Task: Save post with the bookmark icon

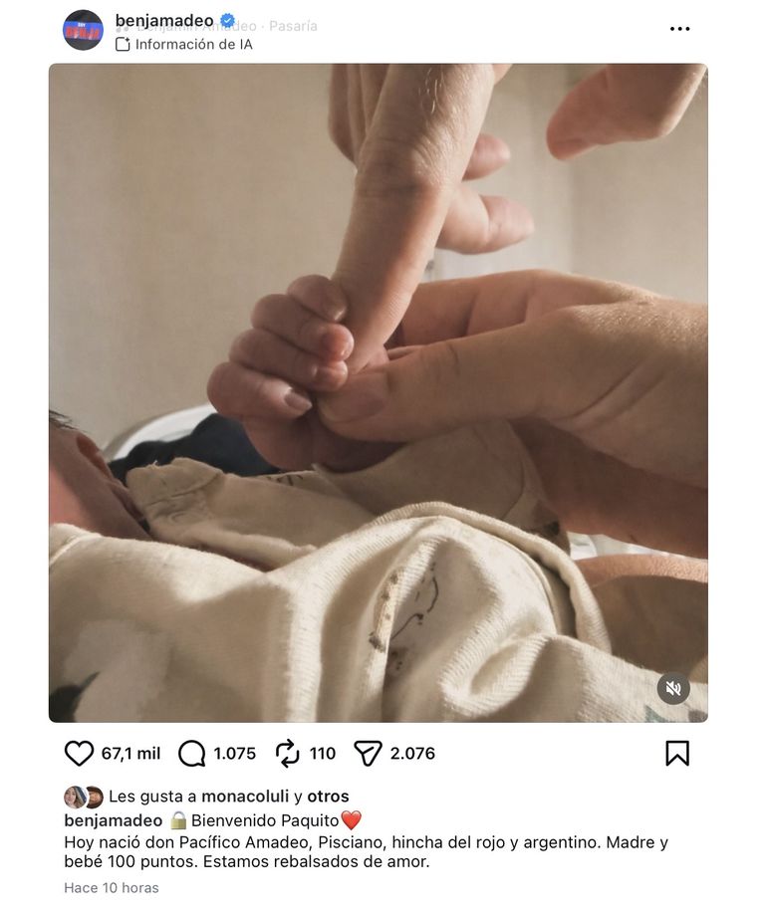Action: (x=677, y=754)
